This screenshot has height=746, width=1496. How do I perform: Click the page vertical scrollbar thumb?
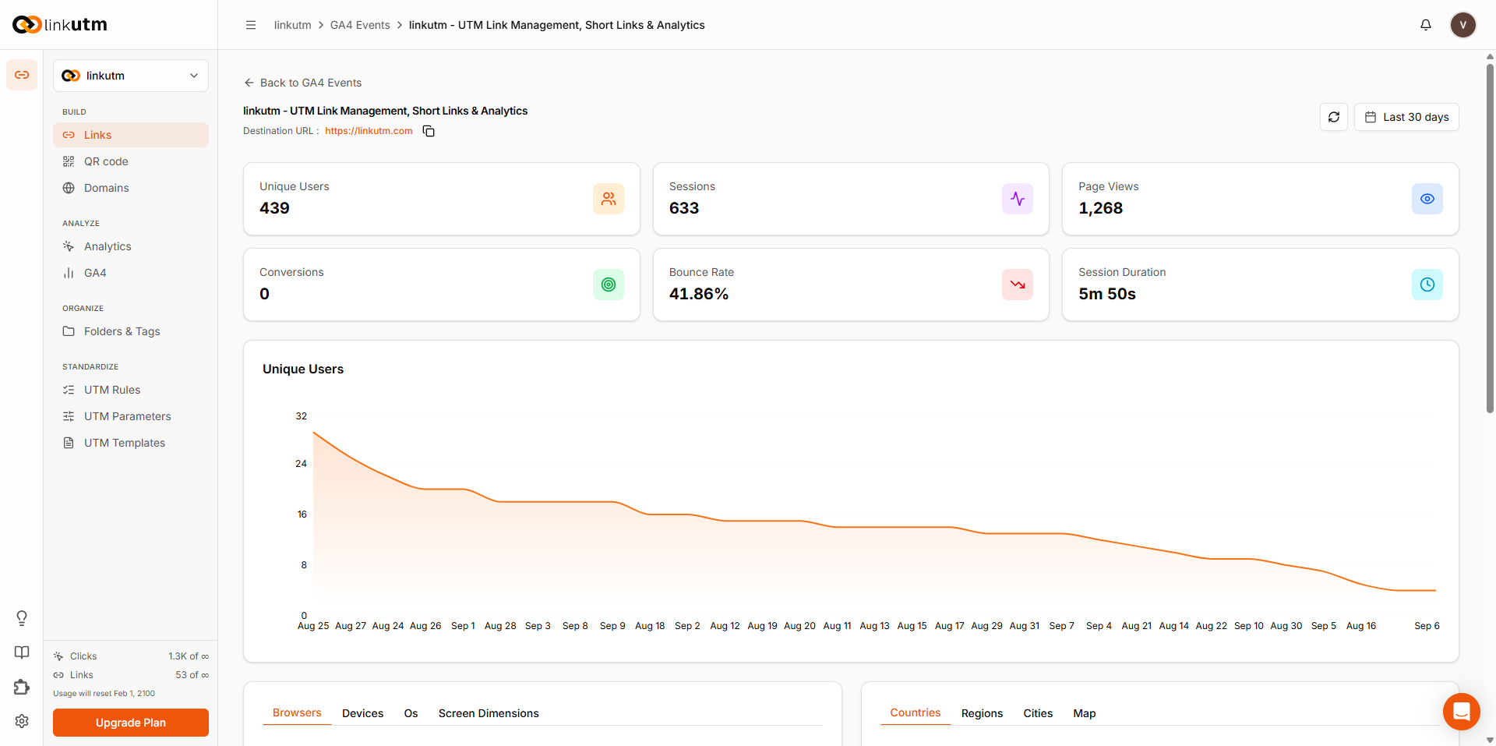tap(1490, 238)
